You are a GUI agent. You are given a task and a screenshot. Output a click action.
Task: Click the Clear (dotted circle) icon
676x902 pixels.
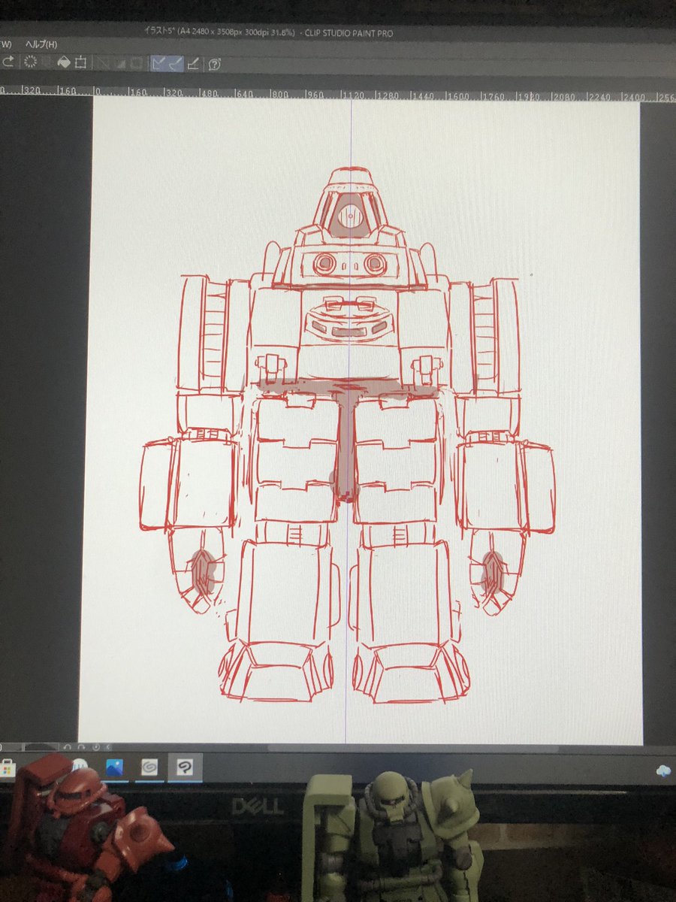coord(30,63)
